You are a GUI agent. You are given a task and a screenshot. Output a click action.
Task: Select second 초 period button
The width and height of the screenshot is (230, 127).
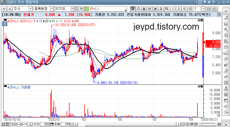click(161, 9)
